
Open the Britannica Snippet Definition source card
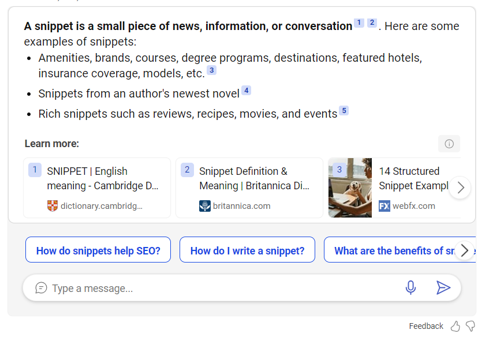click(249, 188)
